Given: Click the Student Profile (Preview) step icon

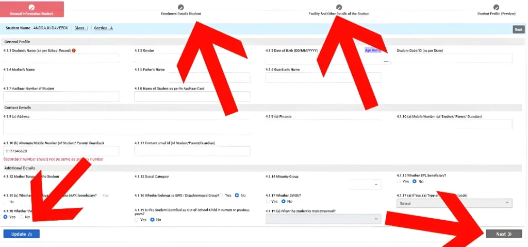Looking at the screenshot, I should tap(496, 7).
